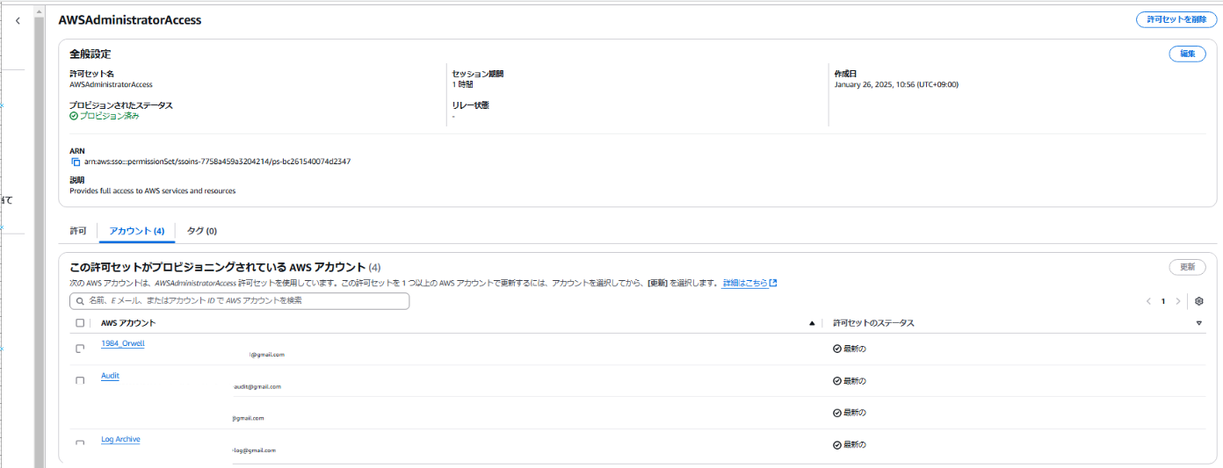Click status check icon in Audit row
Image resolution: width=1223 pixels, height=468 pixels.
837,381
